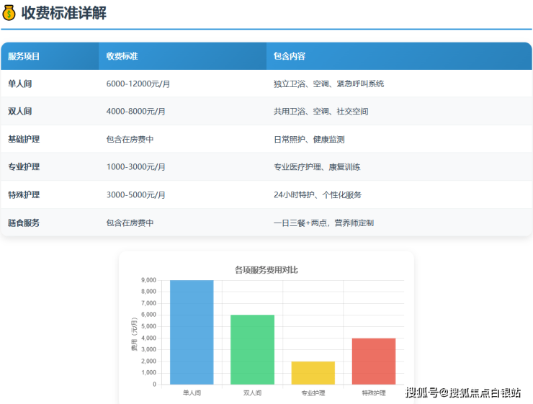Select the 服务项目 column header
The width and height of the screenshot is (533, 404).
[24, 56]
